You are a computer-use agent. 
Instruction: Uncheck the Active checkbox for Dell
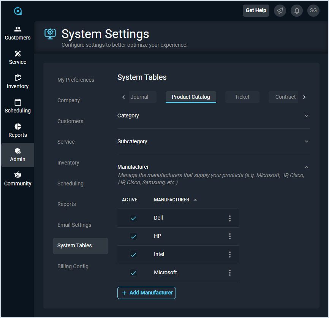pos(133,218)
